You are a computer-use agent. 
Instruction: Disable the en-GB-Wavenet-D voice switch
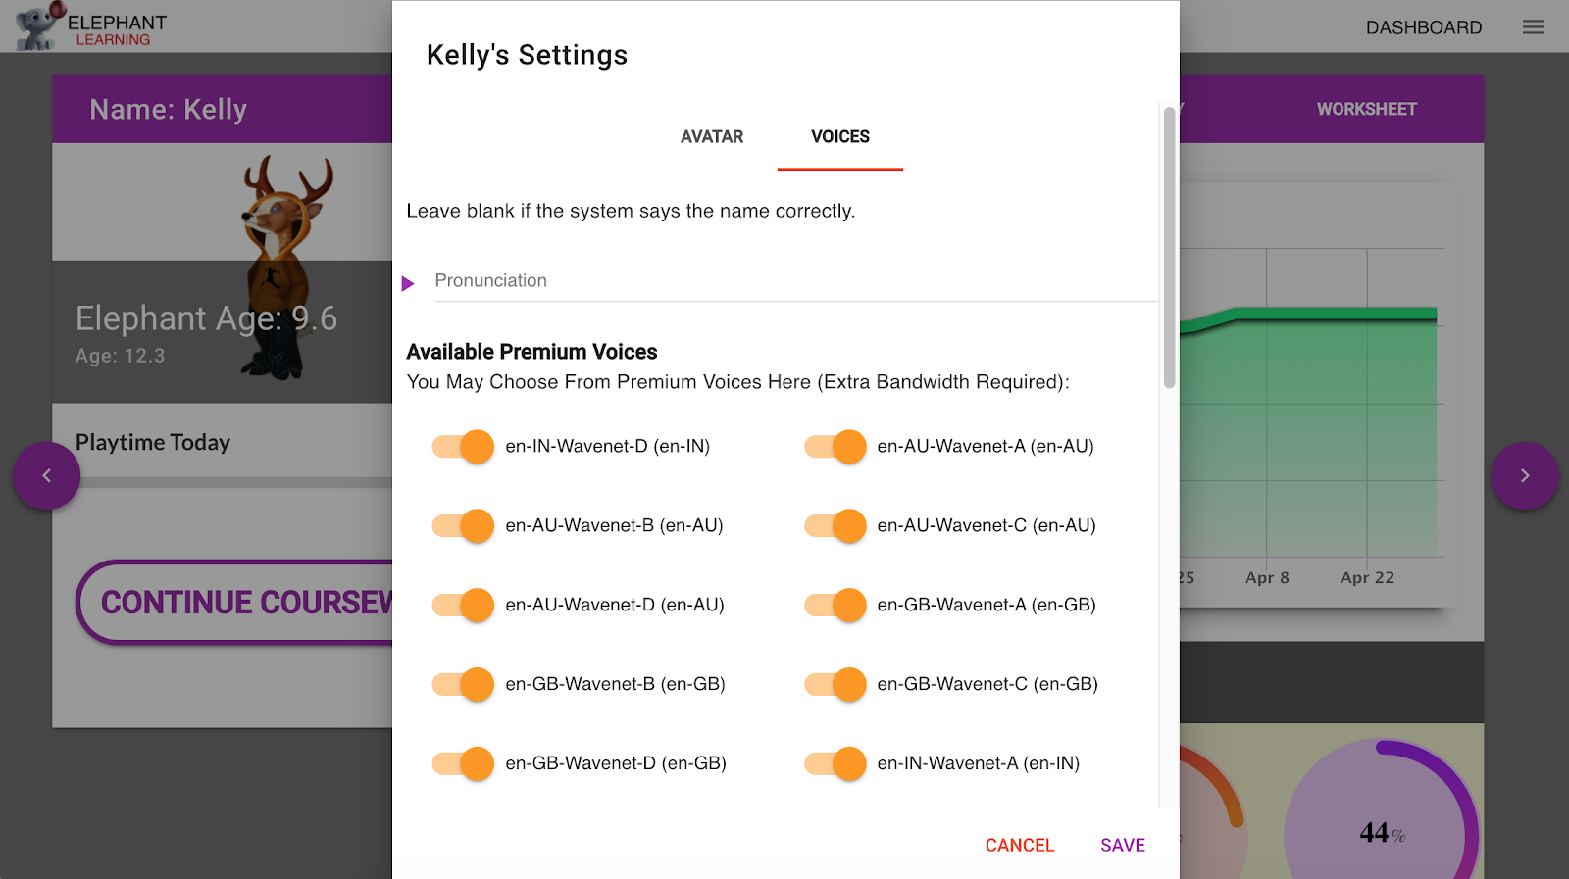pyautogui.click(x=461, y=763)
